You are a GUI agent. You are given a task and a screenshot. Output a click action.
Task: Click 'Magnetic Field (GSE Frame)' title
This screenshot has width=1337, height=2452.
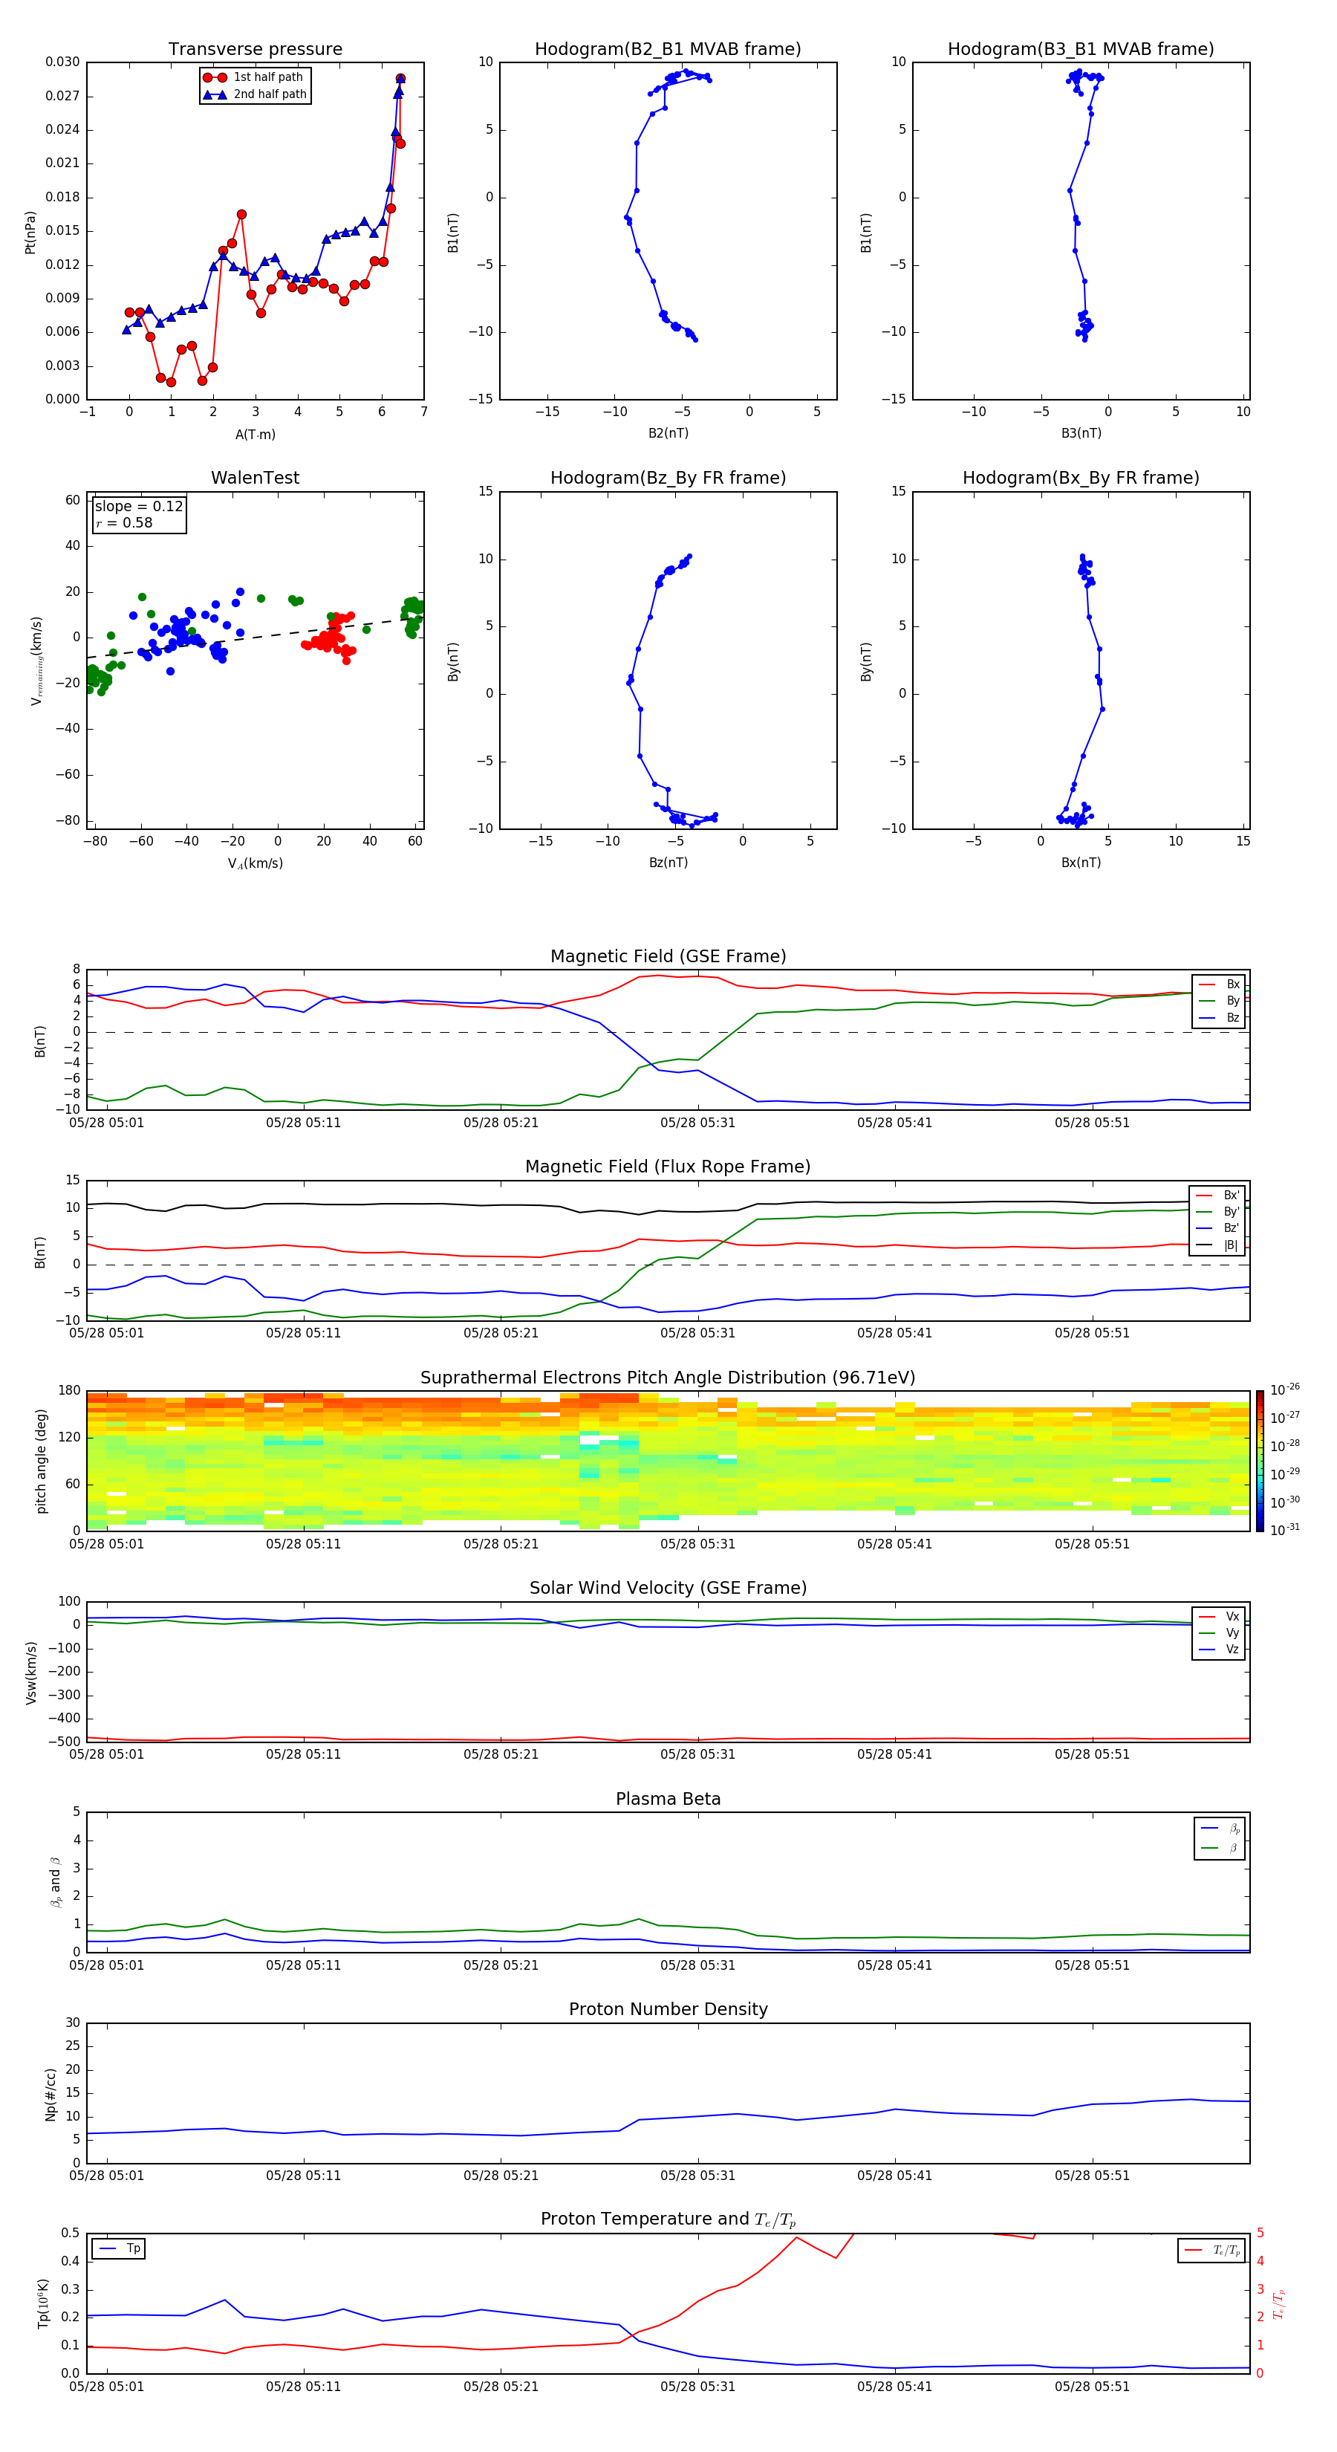[x=668, y=956]
